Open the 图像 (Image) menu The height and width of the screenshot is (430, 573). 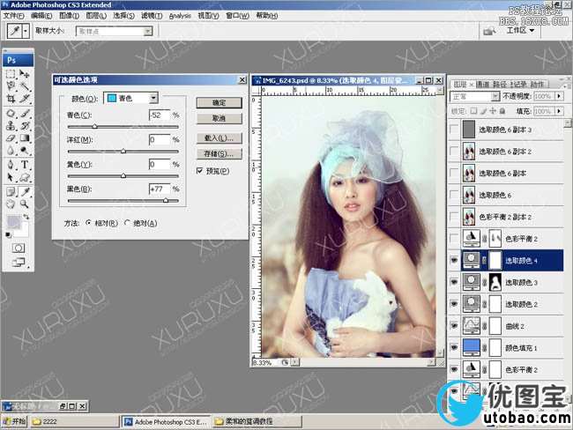point(69,16)
